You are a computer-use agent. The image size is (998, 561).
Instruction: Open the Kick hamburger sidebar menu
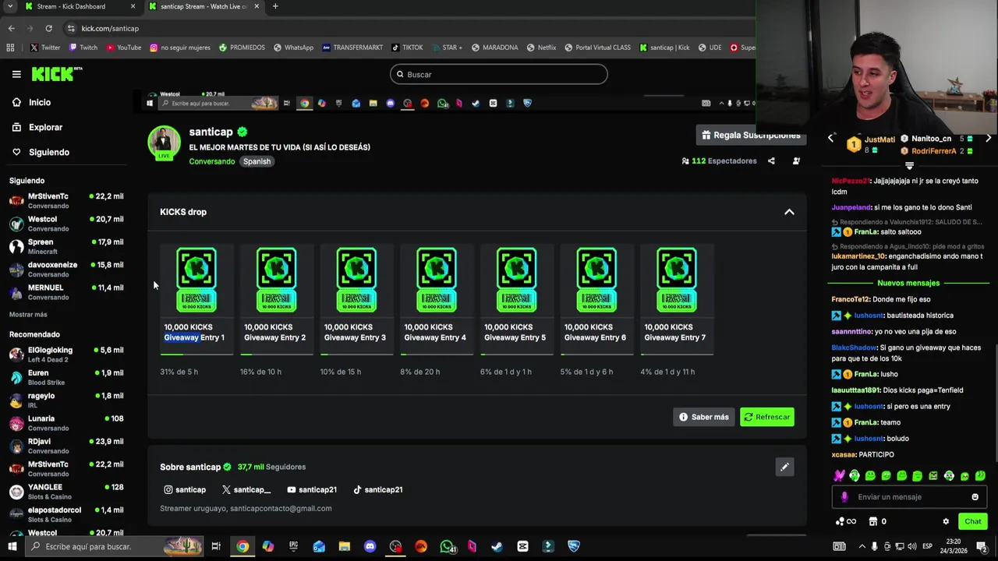point(16,74)
